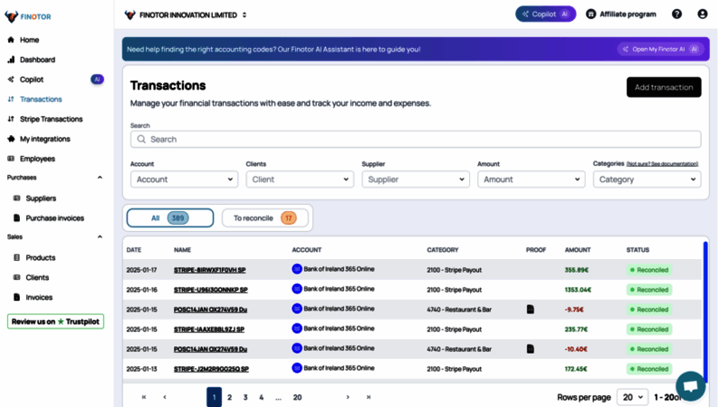Open proof document for -10.40€ transaction
This screenshot has height=407, width=719.
(x=530, y=349)
